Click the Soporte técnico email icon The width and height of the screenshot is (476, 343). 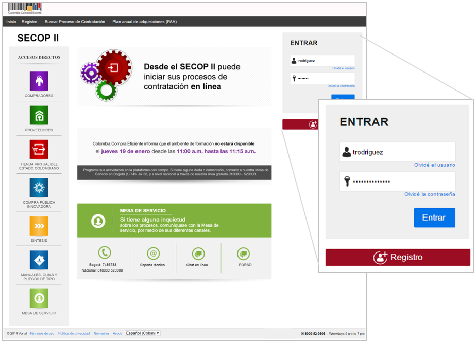pos(153,253)
